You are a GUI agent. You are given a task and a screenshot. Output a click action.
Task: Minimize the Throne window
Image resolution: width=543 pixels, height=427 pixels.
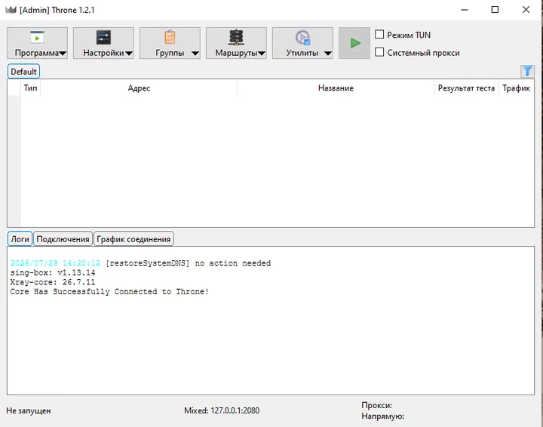tap(465, 10)
